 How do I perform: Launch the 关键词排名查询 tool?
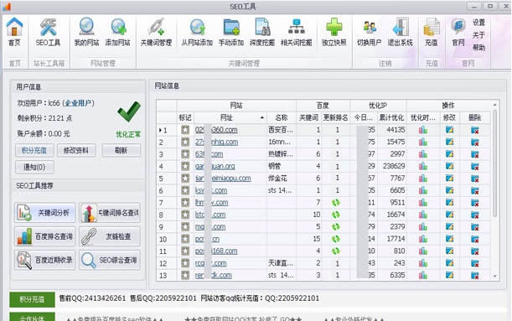pos(110,213)
